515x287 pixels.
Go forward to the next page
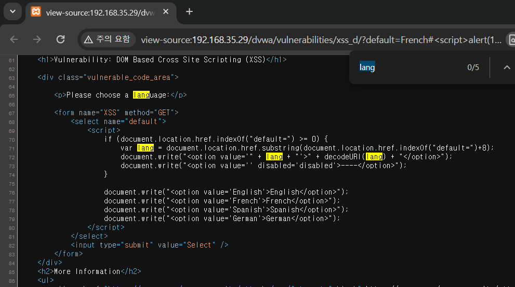(x=37, y=39)
